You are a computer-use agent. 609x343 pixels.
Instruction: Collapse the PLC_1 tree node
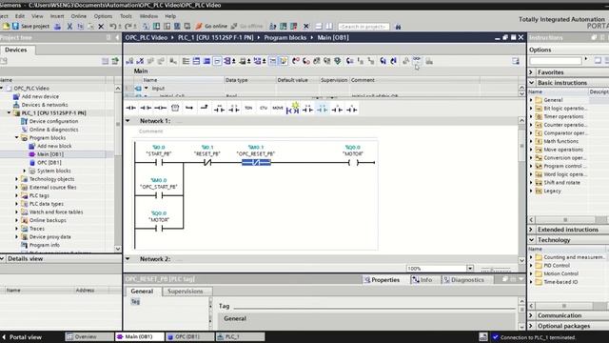pos(9,112)
